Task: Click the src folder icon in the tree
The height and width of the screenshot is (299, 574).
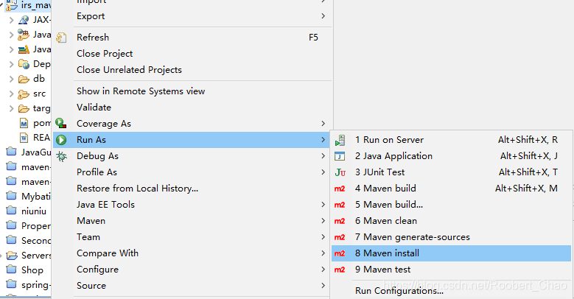Action: pyautogui.click(x=24, y=94)
